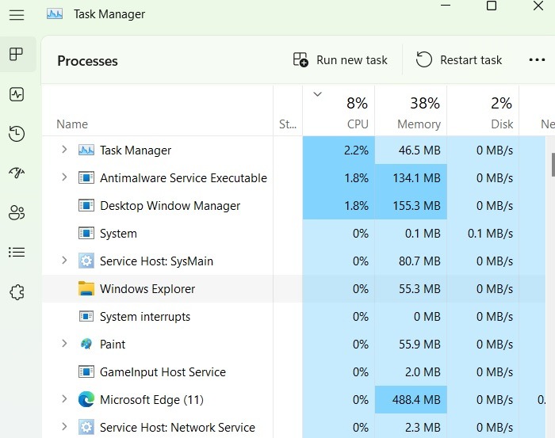
Task: Click the vertical scrollbar thumb
Action: pos(553,164)
